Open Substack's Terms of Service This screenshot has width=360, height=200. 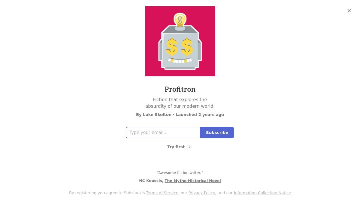(162, 193)
